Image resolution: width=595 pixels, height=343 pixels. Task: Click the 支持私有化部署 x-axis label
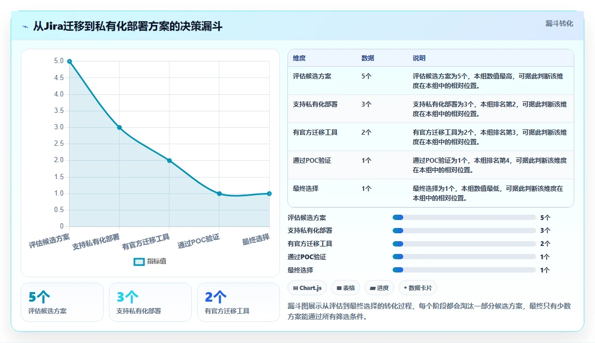[x=96, y=242]
